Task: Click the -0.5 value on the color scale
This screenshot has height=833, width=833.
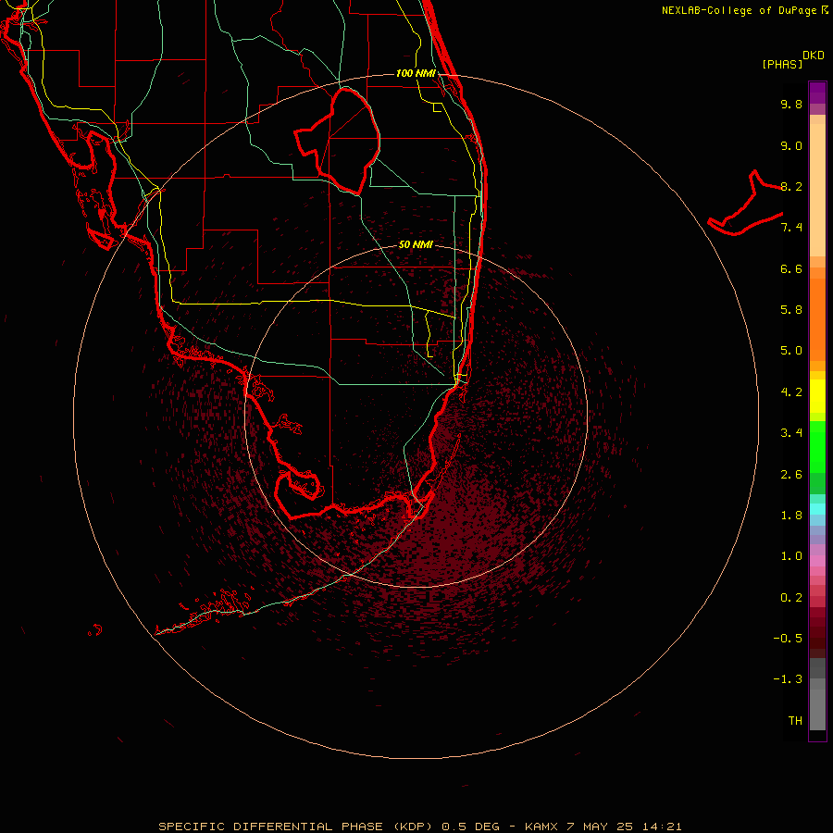Action: pos(788,639)
